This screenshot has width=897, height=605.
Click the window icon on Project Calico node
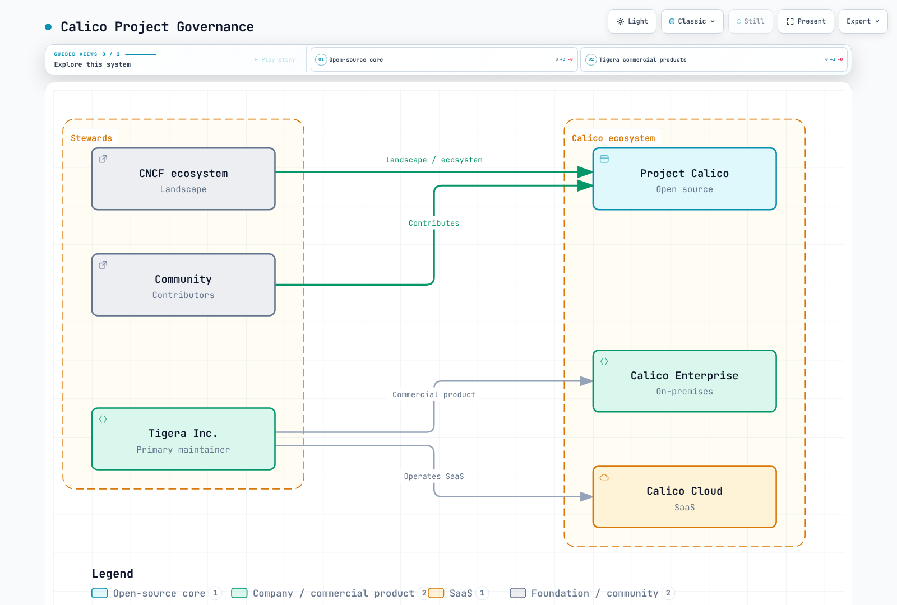604,159
